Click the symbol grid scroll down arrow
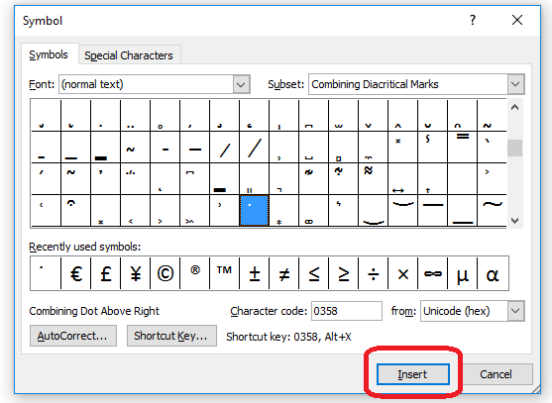The height and width of the screenshot is (403, 552). 514,221
